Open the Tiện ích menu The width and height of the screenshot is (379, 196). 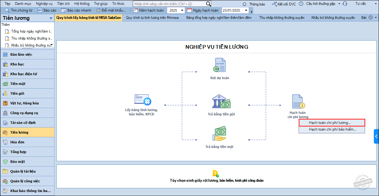click(x=63, y=4)
